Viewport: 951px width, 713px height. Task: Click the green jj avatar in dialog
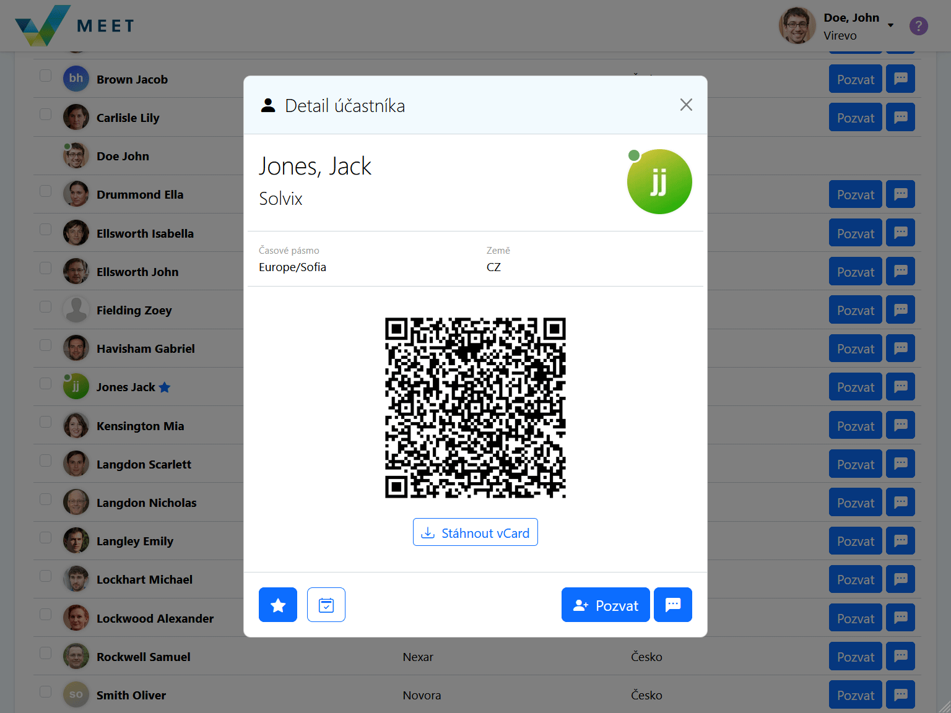coord(659,181)
